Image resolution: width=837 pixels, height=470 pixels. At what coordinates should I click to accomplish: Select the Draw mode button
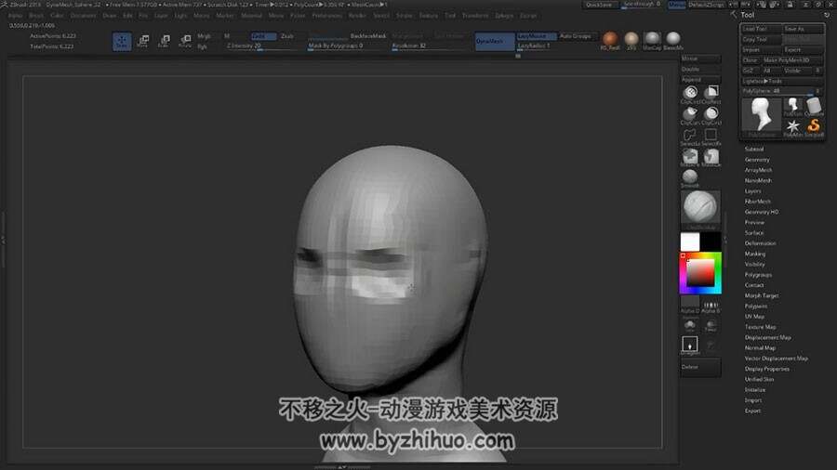click(x=122, y=41)
